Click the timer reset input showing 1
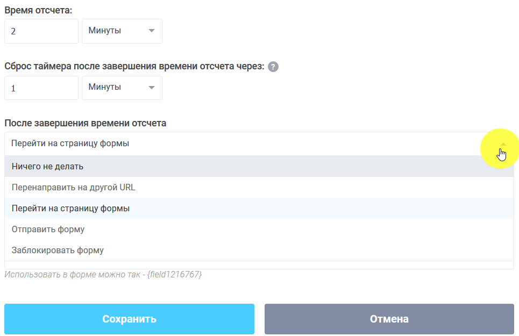 pyautogui.click(x=41, y=87)
